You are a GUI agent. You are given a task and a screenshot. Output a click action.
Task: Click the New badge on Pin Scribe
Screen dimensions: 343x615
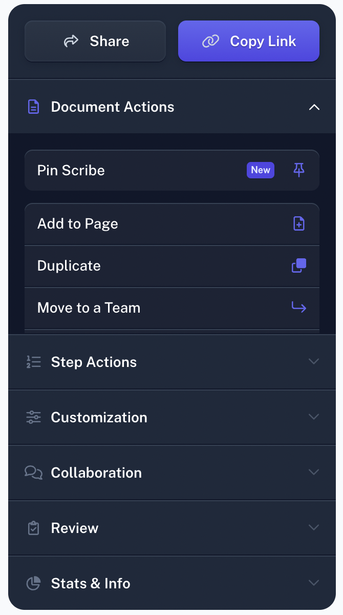[260, 170]
